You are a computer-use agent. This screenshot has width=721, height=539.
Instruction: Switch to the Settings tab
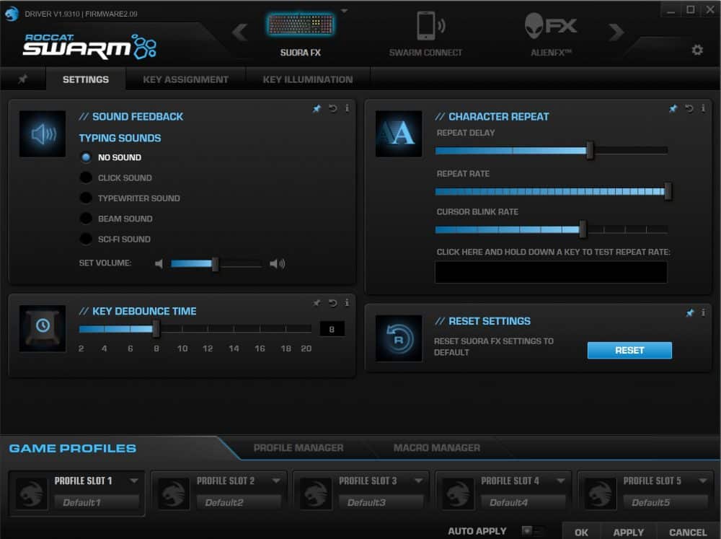click(x=86, y=79)
